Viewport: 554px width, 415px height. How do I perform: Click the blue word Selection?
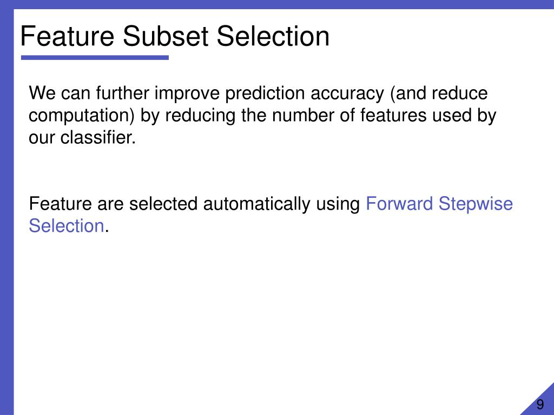[67, 226]
